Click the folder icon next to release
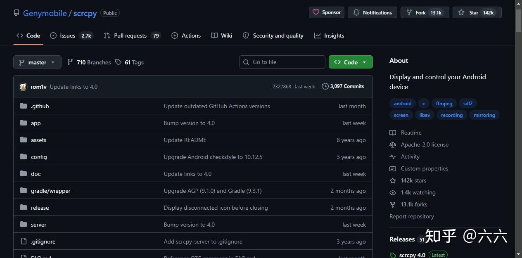 click(24, 208)
